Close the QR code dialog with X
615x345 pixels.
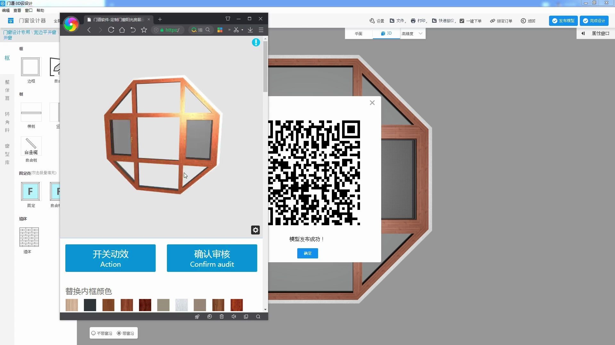click(372, 103)
